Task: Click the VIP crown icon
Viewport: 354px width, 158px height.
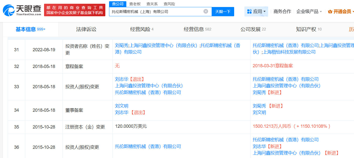Action: 330,11
